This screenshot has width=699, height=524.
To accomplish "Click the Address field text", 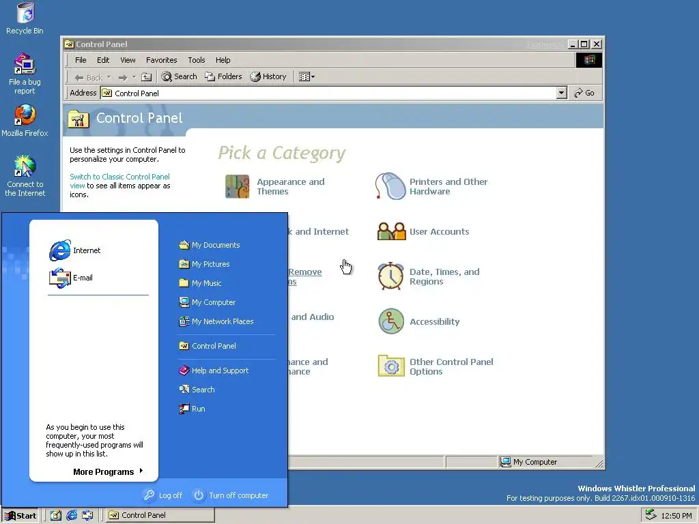I will click(137, 93).
